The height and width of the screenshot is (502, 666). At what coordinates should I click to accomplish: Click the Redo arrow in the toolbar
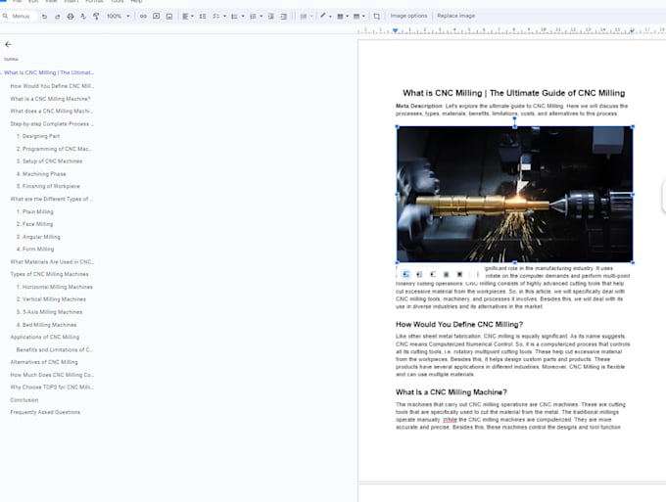58,16
